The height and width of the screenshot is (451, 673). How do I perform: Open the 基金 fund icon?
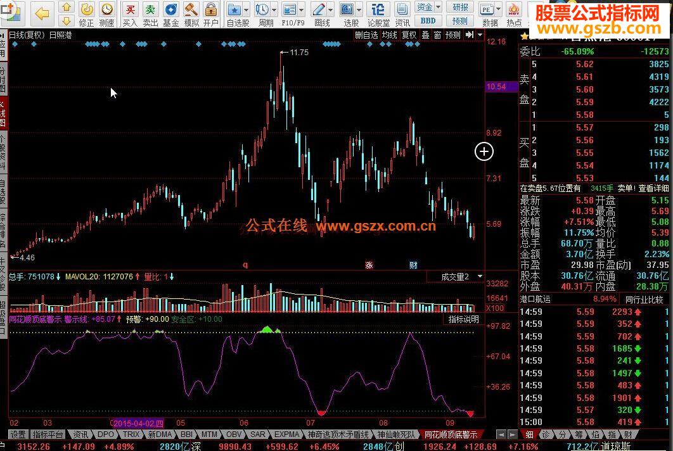[171, 14]
